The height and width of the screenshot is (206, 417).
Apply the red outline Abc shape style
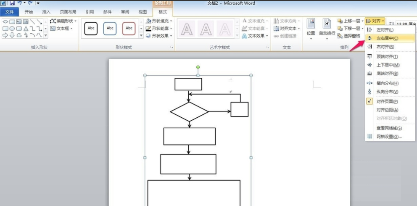click(x=129, y=29)
